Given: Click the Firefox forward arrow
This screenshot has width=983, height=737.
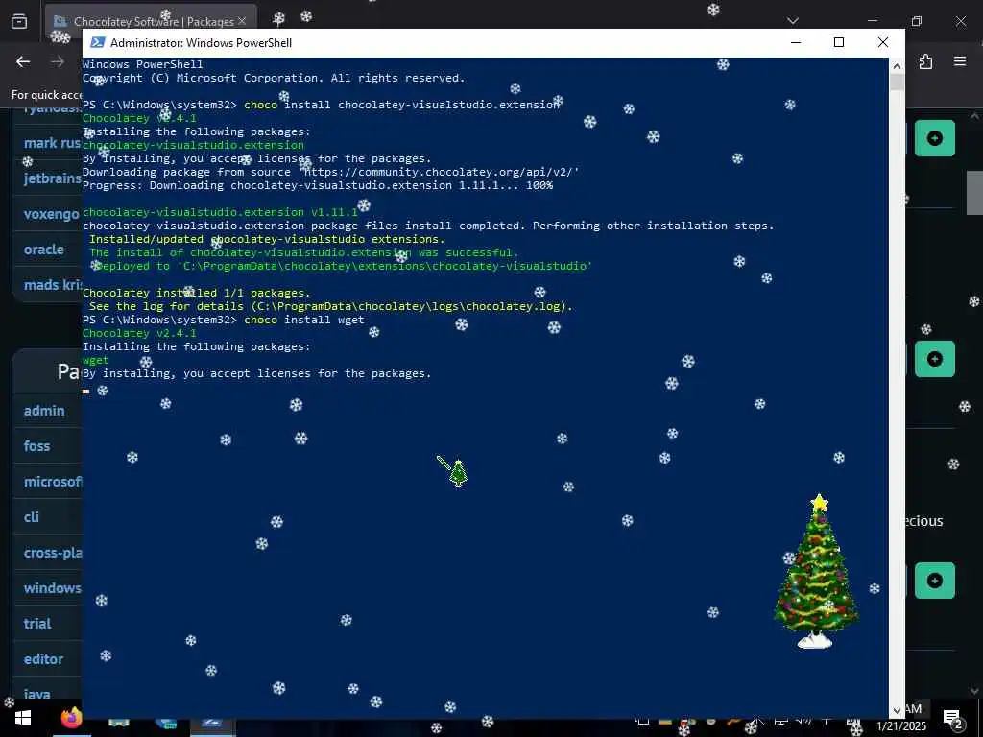Looking at the screenshot, I should click(x=57, y=61).
